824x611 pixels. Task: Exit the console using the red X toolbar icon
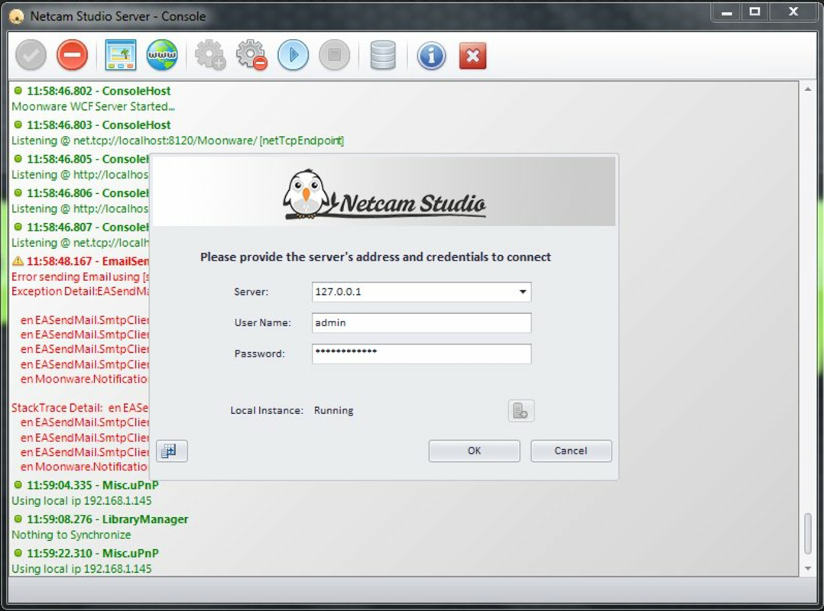coord(472,55)
